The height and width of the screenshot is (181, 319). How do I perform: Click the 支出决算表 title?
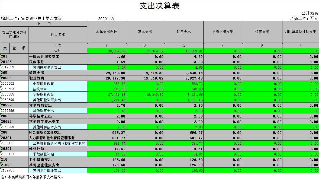pos(160,6)
